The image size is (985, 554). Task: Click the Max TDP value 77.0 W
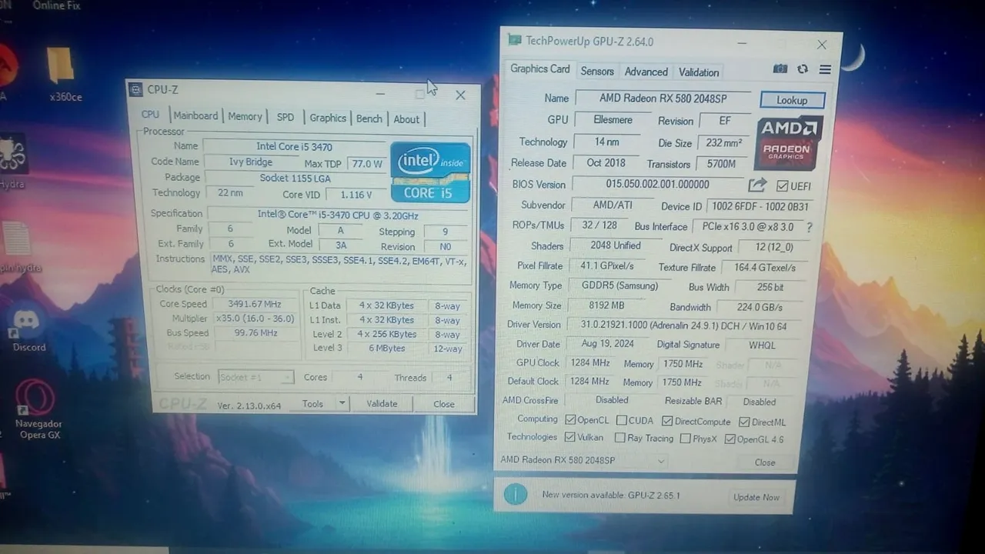click(366, 164)
